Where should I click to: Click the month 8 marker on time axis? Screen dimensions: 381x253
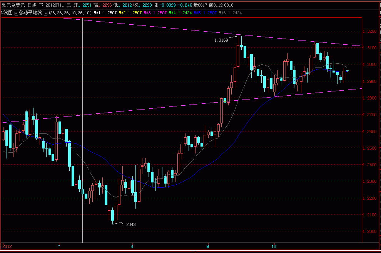click(132, 246)
